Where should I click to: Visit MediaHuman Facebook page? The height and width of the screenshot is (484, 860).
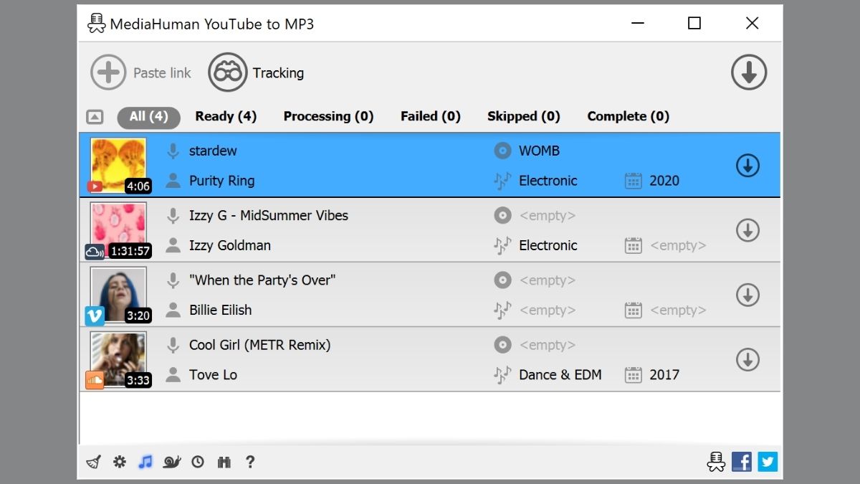(x=742, y=462)
